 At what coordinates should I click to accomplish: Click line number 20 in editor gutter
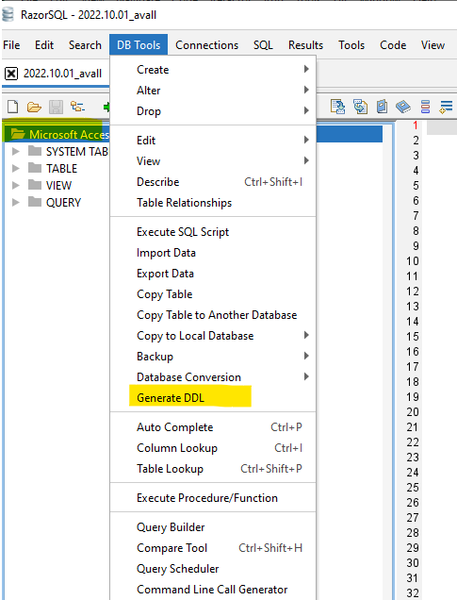point(413,411)
